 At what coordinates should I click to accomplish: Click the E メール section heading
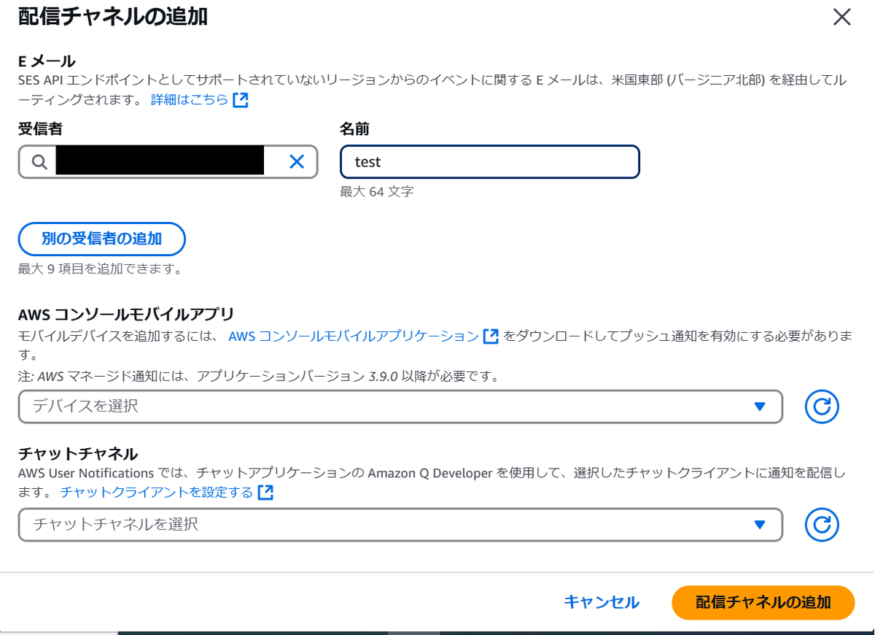(47, 61)
